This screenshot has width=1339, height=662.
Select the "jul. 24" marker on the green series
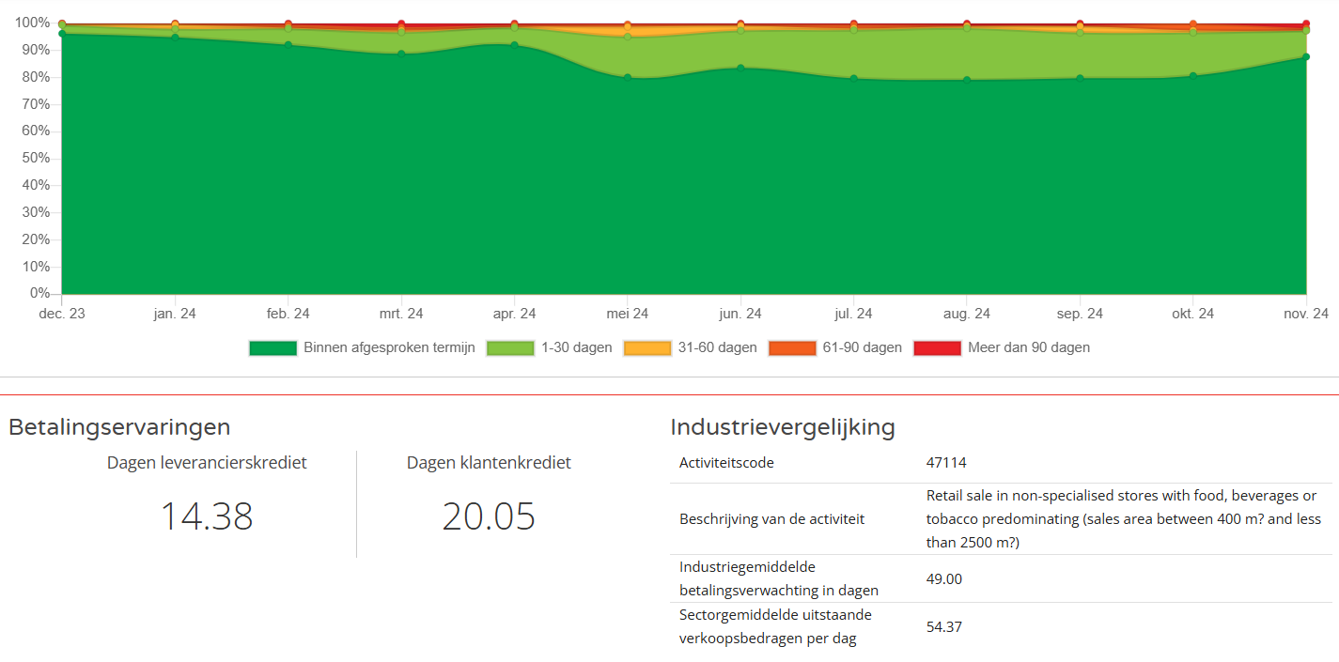[x=853, y=78]
